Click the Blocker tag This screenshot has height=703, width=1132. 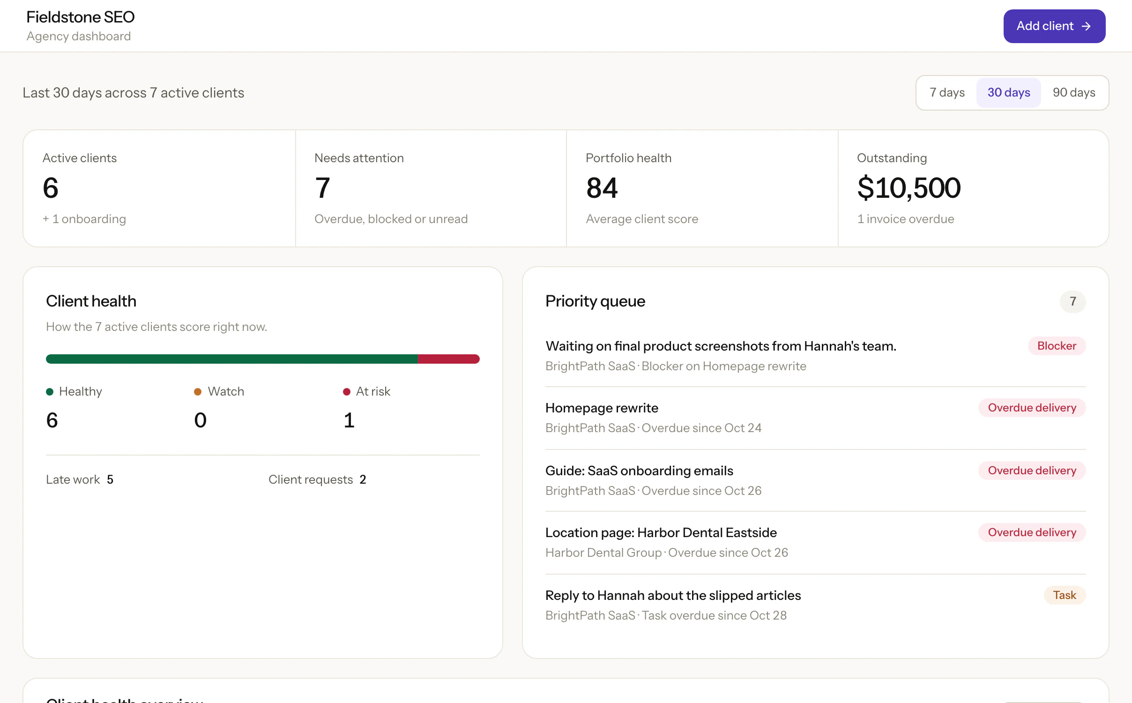[x=1057, y=346]
